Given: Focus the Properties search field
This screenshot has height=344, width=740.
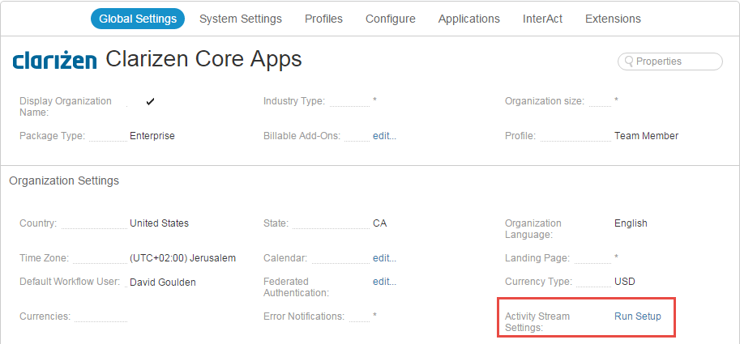Looking at the screenshot, I should tap(670, 62).
